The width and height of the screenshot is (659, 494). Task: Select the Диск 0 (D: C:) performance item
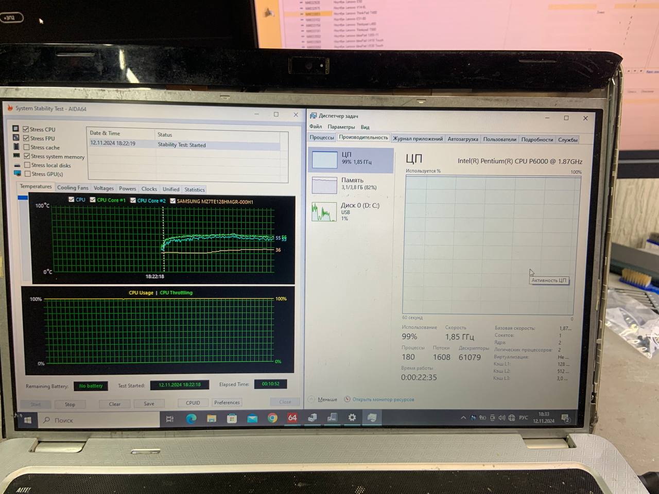click(x=352, y=211)
